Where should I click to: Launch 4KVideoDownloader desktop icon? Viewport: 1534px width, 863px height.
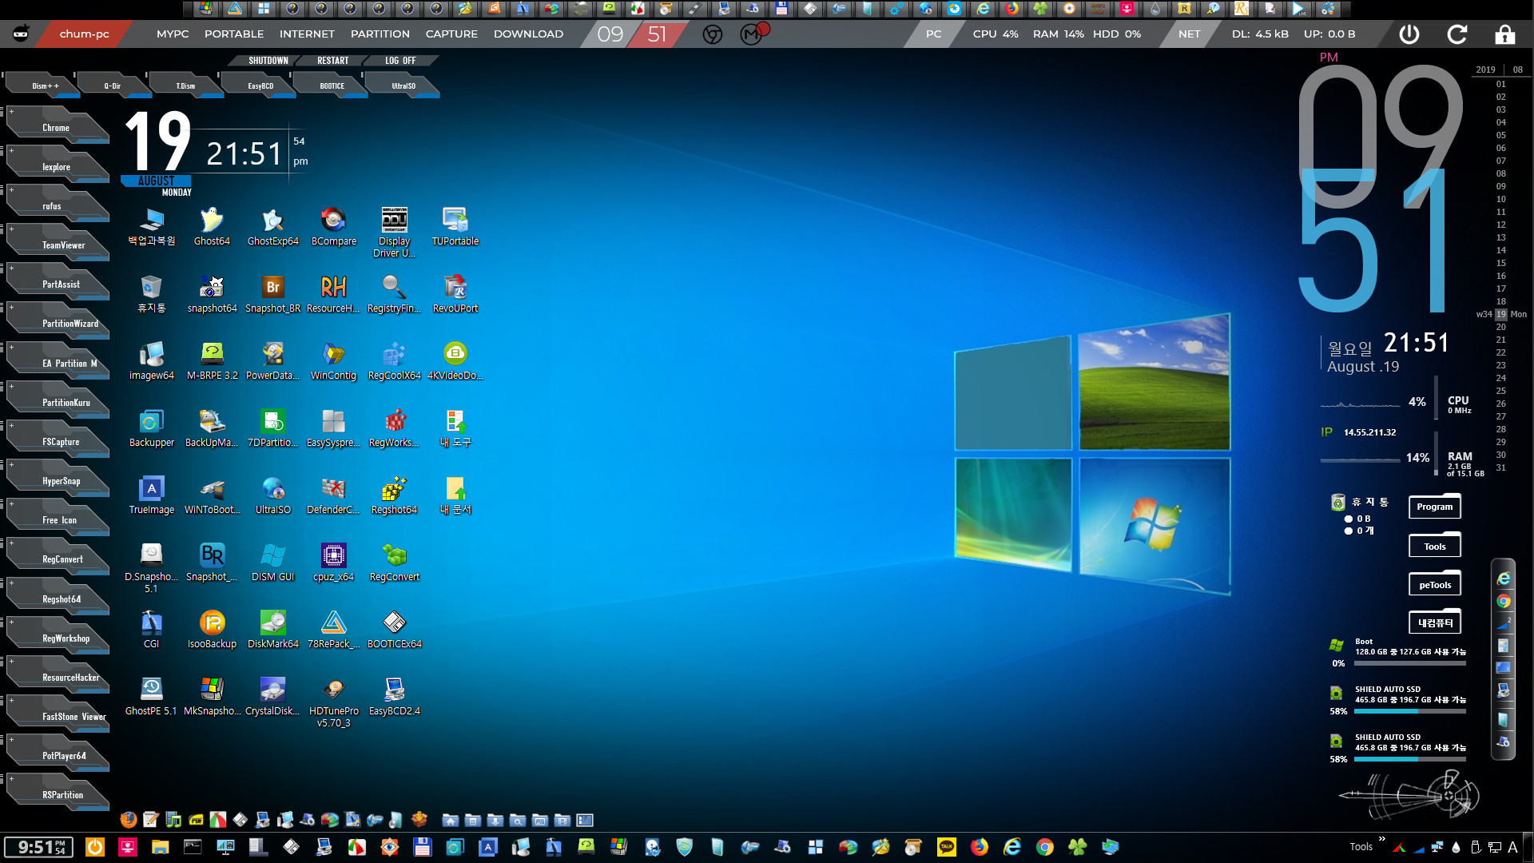pyautogui.click(x=455, y=360)
